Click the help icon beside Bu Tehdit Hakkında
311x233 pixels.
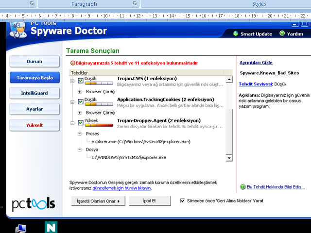pyautogui.click(x=242, y=187)
